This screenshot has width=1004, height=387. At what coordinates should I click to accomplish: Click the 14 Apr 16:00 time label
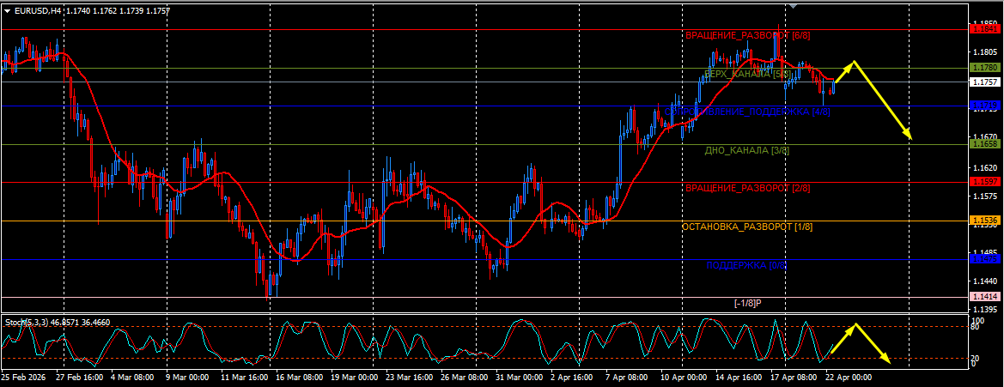739,378
